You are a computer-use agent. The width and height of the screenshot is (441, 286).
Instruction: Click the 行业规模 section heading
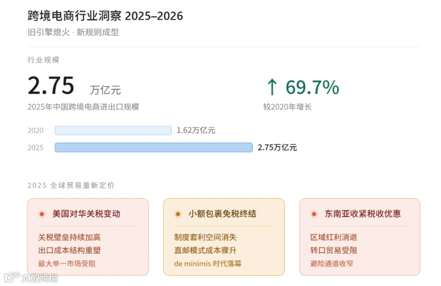(43, 60)
